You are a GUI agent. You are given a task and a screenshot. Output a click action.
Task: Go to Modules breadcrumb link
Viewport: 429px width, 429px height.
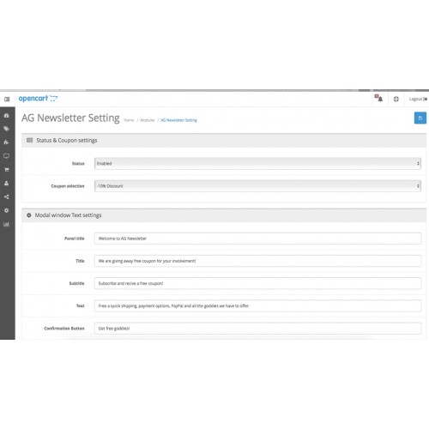148,120
